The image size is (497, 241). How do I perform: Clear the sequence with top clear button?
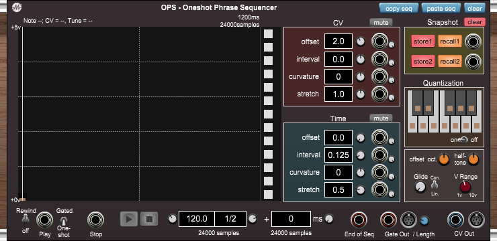point(474,8)
